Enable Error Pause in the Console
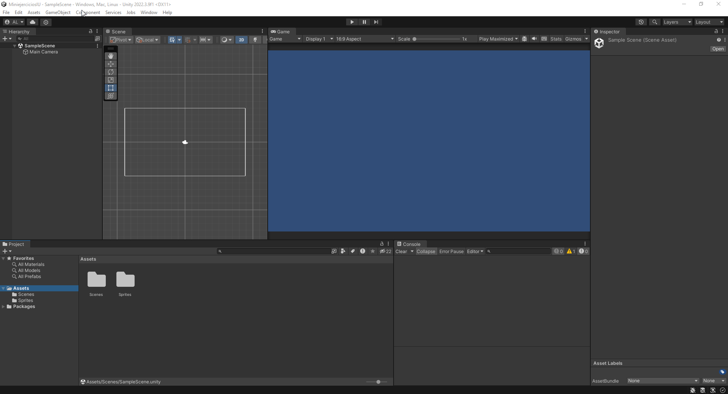 451,252
